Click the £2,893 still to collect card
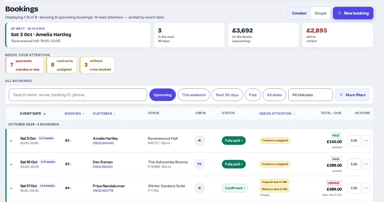This screenshot has height=202, width=384. pos(338,35)
